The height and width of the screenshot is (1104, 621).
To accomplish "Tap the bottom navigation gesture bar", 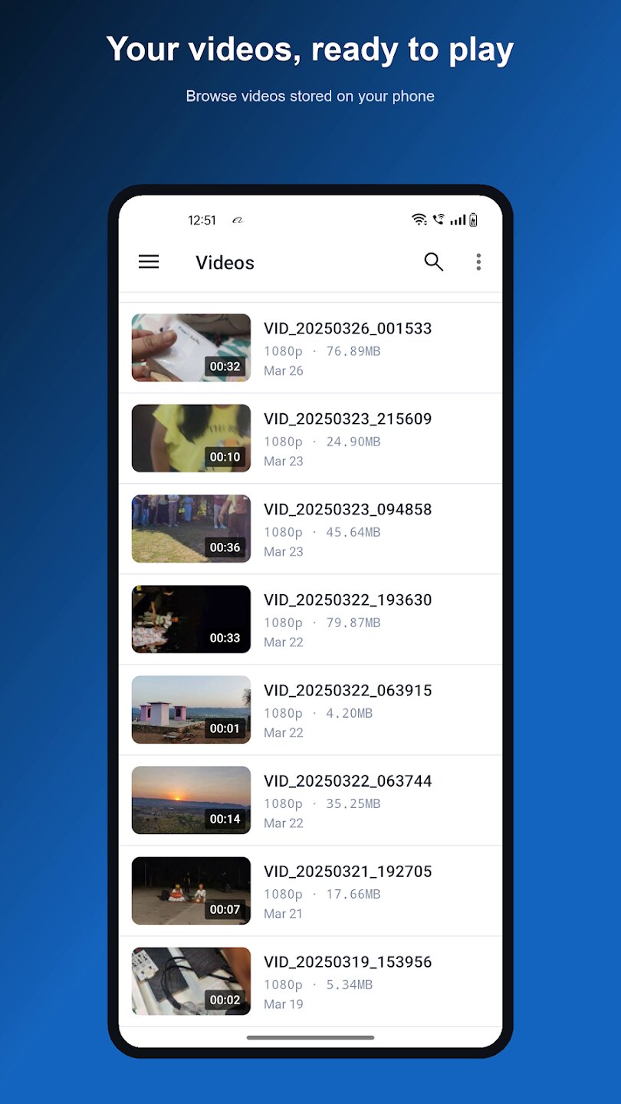I will [310, 1037].
